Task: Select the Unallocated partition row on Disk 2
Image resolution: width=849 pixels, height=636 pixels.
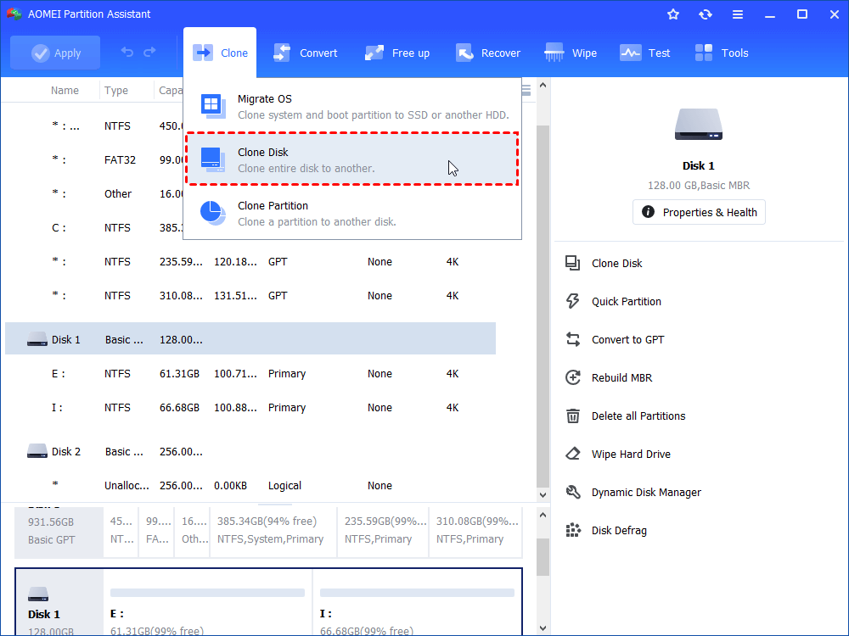Action: [250, 486]
